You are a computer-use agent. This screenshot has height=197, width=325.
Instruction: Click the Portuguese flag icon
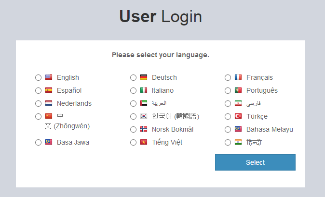(x=238, y=90)
